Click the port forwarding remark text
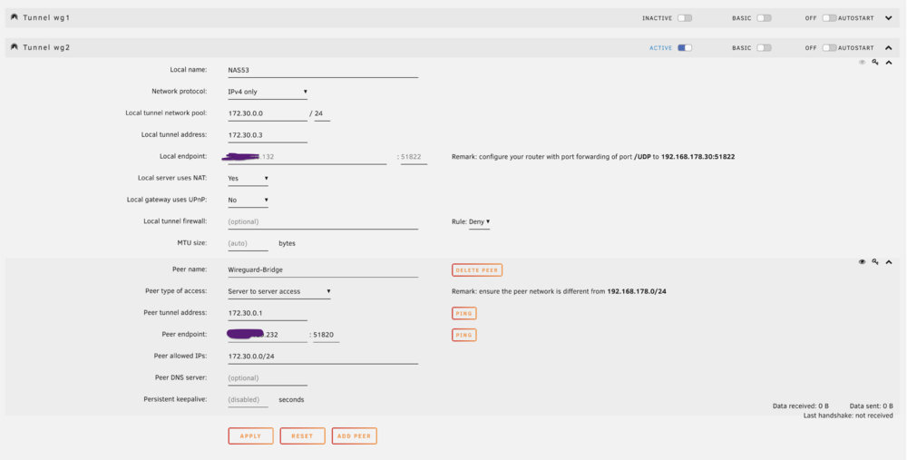This screenshot has width=907, height=460. pos(593,157)
